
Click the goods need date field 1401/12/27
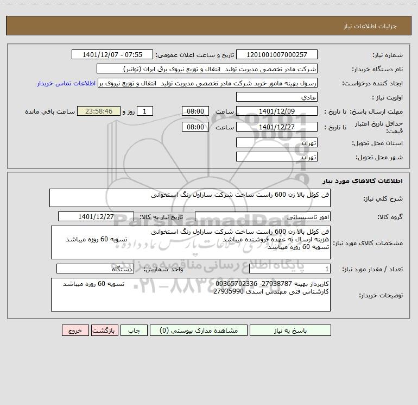click(x=96, y=216)
